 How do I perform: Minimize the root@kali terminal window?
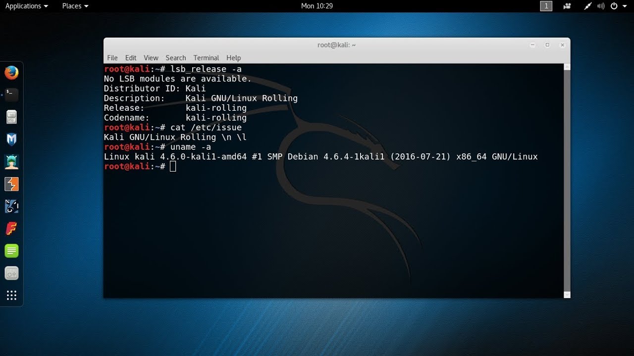coord(532,45)
